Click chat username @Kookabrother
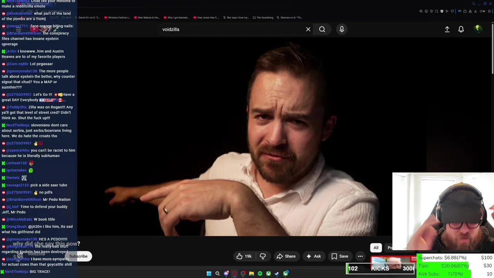The height and width of the screenshot is (278, 494). (x=19, y=14)
